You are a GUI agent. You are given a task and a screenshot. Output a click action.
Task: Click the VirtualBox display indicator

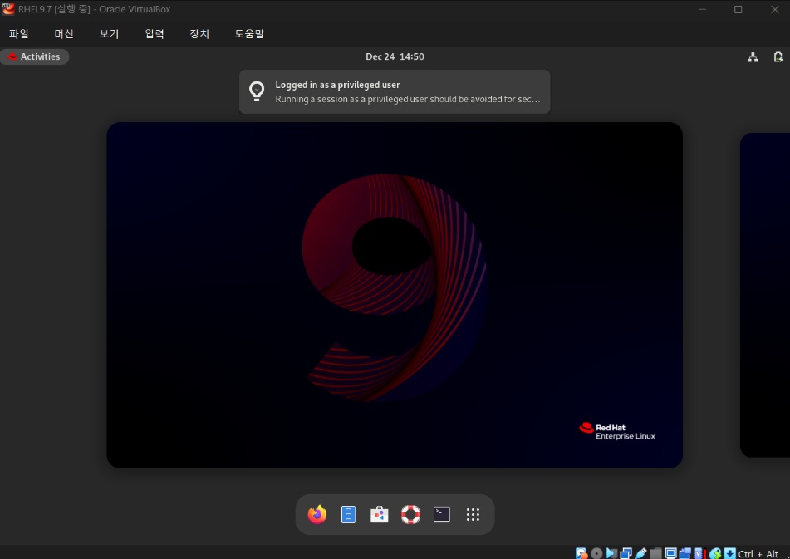click(x=670, y=553)
